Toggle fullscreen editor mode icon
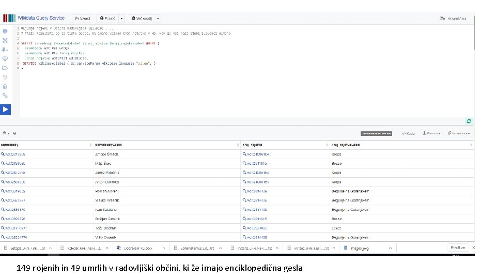Viewport: 496px width, 279px height. [x=5, y=40]
